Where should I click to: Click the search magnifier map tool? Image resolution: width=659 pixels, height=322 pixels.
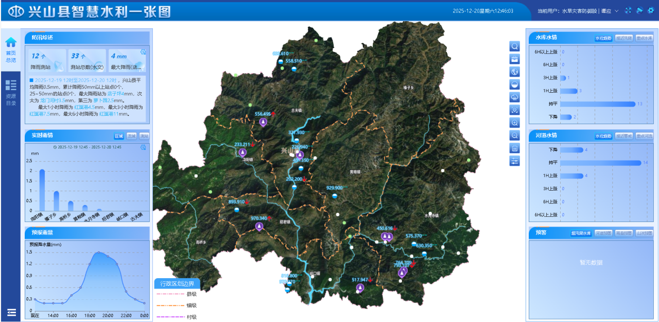point(514,46)
